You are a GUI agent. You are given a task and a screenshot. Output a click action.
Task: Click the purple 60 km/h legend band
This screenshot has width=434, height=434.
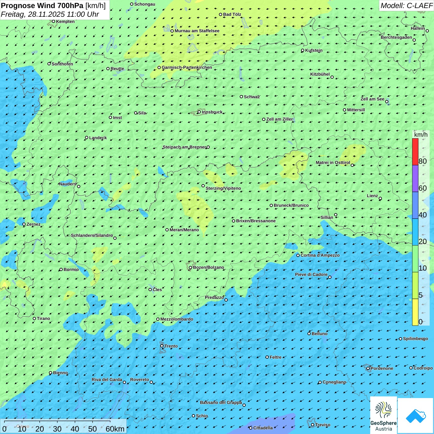point(415,179)
